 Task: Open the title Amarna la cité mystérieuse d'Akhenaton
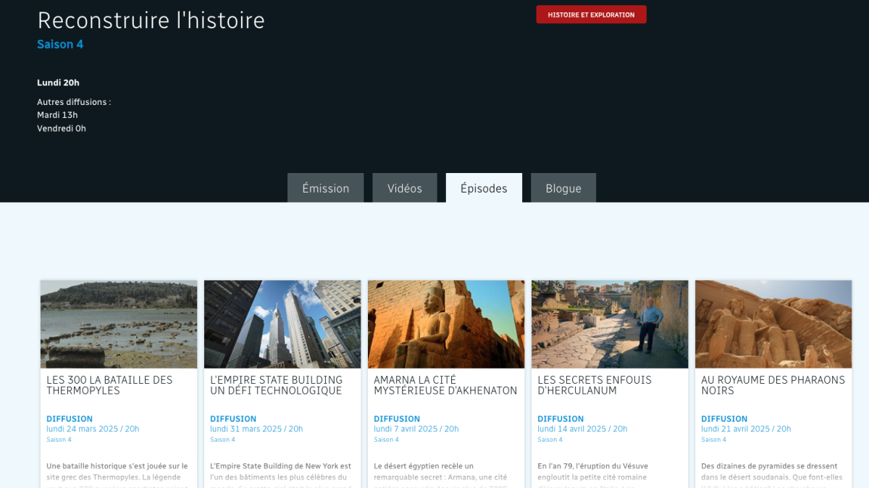pos(445,385)
